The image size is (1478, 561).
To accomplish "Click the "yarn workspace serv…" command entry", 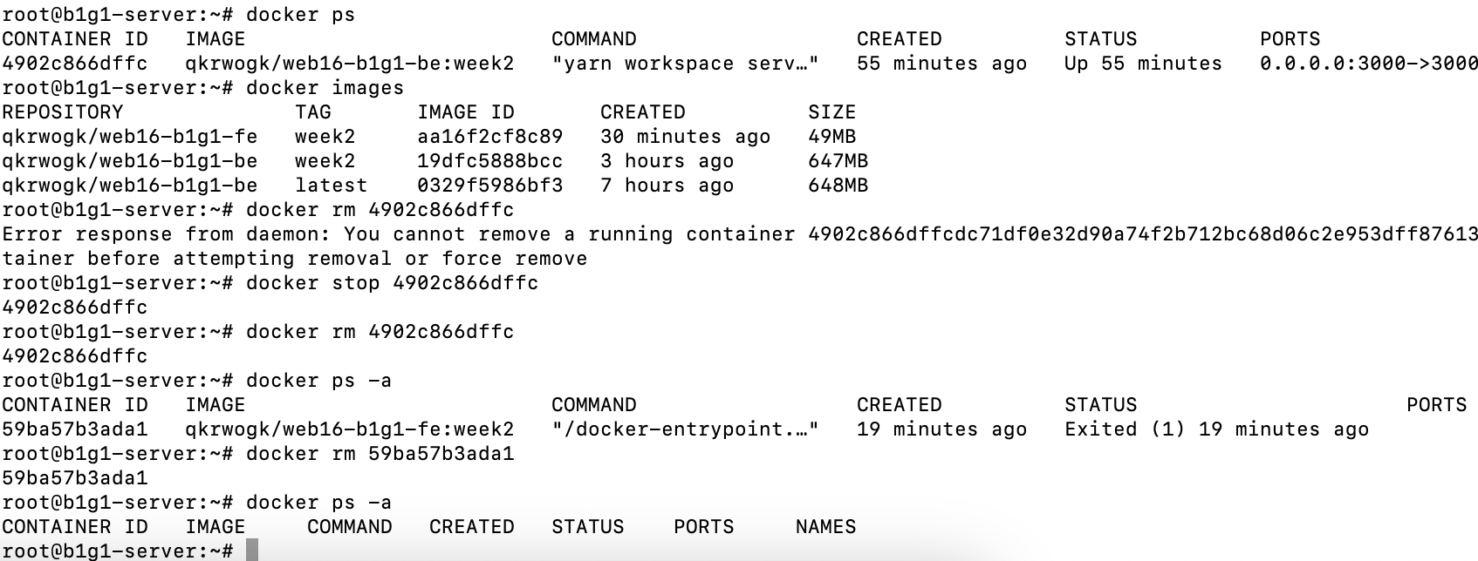I will point(686,64).
